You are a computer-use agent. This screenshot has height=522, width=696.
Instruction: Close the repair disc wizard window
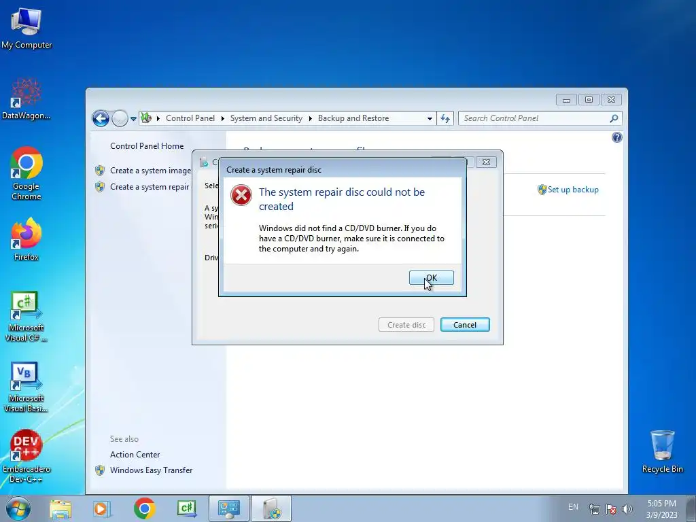click(x=486, y=162)
